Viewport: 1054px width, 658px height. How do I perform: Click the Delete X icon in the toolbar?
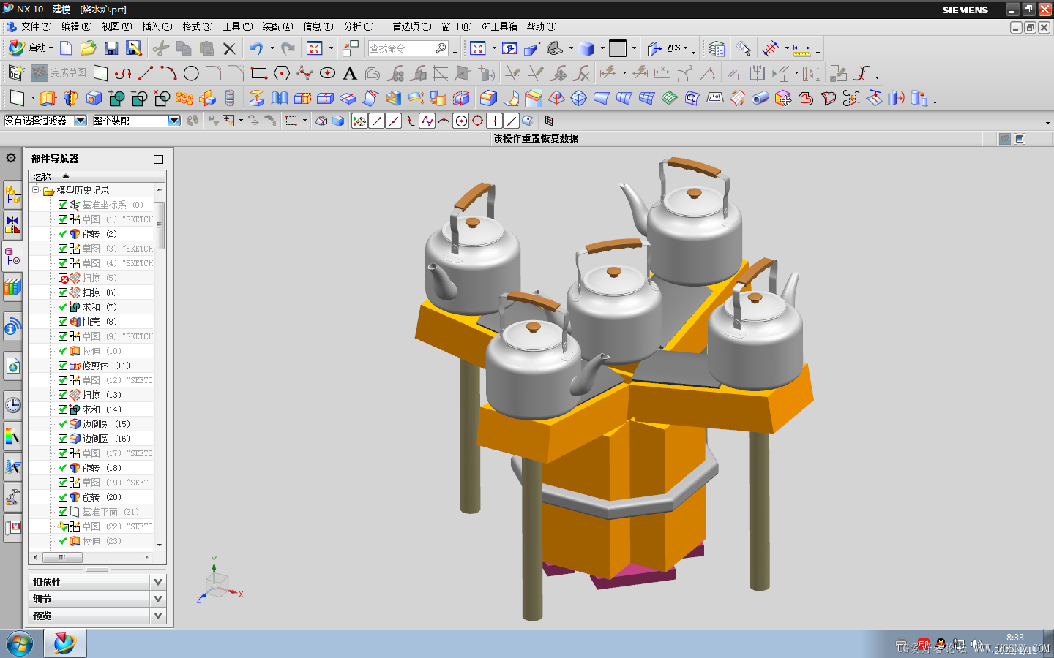229,48
